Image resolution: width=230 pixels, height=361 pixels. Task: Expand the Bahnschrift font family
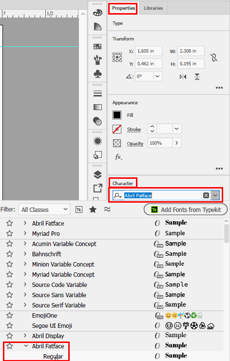tap(25, 254)
